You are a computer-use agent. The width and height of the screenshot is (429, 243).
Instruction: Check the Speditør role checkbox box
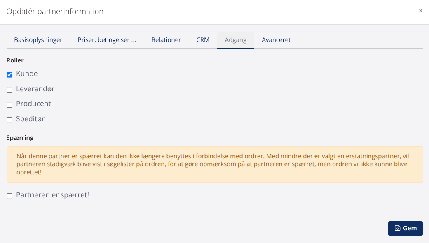pyautogui.click(x=9, y=120)
